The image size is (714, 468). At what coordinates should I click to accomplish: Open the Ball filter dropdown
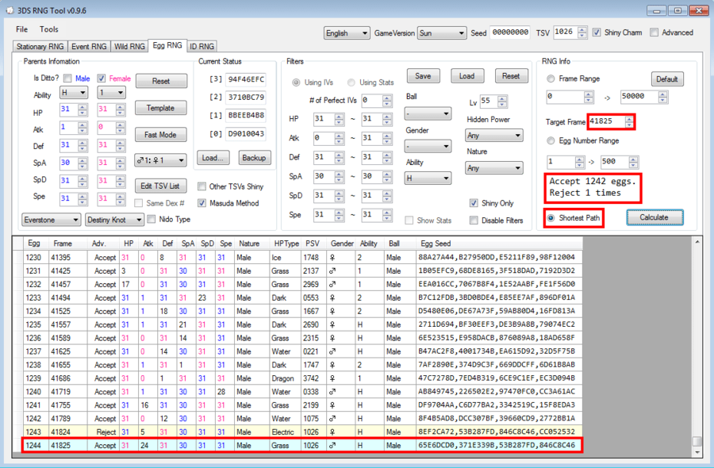428,113
